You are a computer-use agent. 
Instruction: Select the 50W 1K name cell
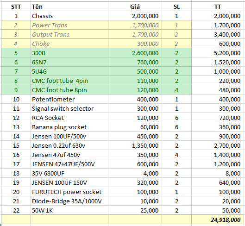69,210
